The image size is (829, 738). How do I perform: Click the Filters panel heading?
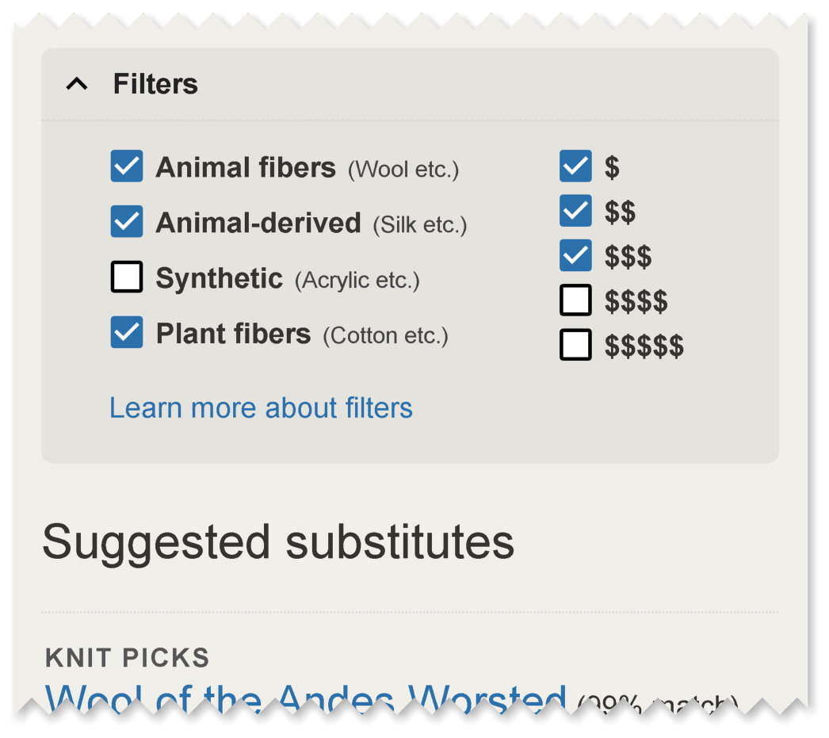click(155, 84)
